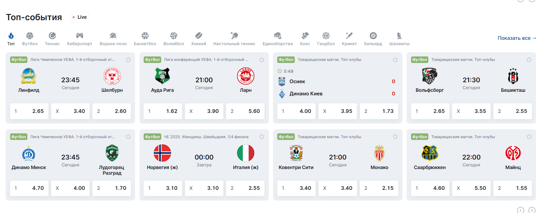Add Saarbrücken vs Mainz to favorites
547x213 pixels.
(529, 137)
